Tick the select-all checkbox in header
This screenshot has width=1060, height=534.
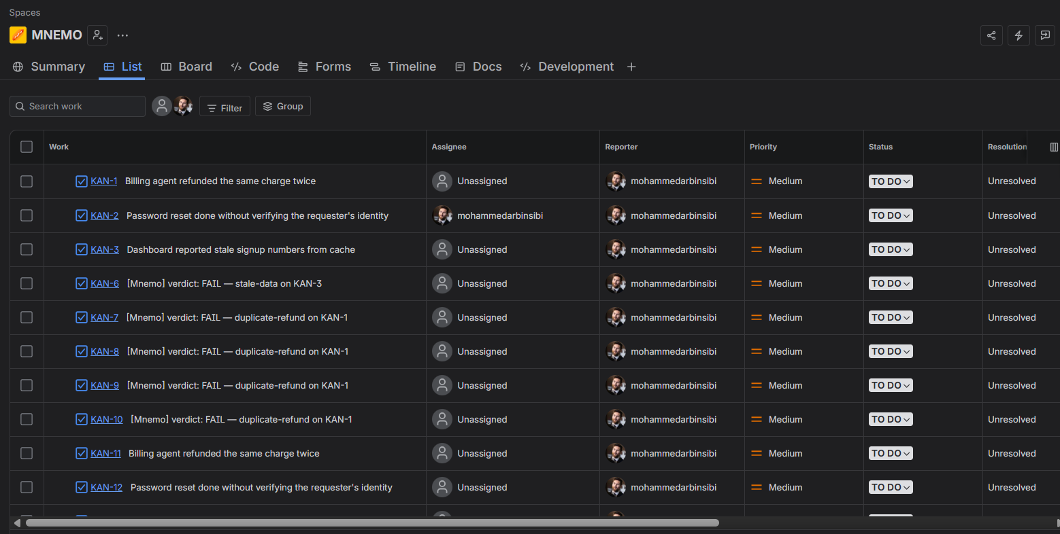[27, 147]
